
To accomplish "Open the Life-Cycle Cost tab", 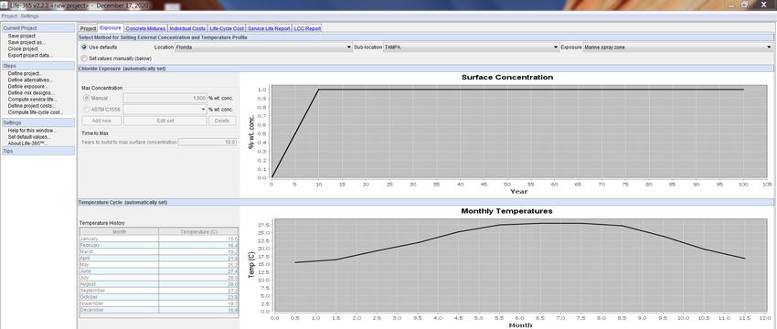I will pos(227,28).
